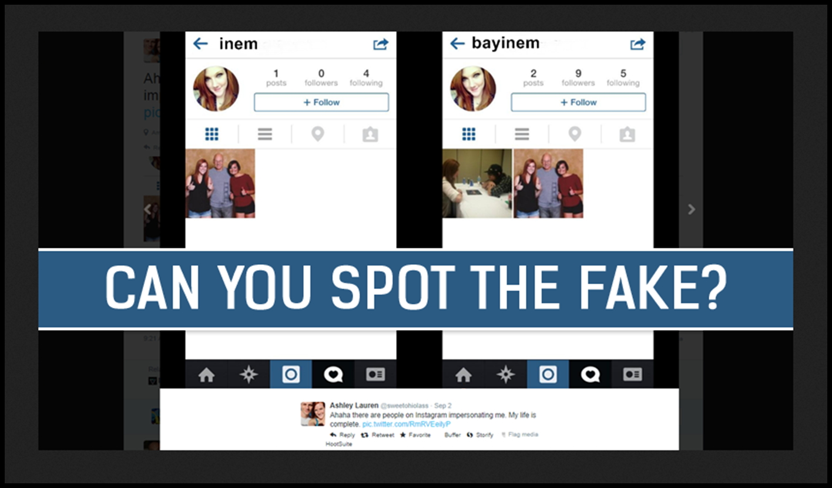
Task: Retweet Ashley Lauren's tweet
Action: pyautogui.click(x=377, y=435)
